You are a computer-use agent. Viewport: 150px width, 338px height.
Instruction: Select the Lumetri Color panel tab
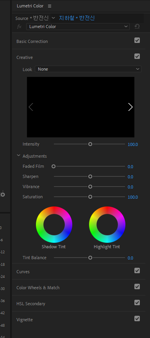click(30, 6)
